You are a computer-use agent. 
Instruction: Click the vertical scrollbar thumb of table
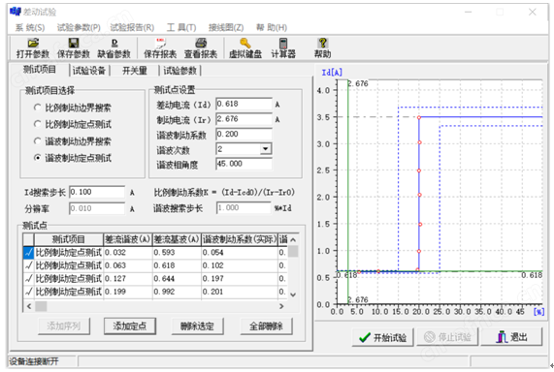pos(293,251)
